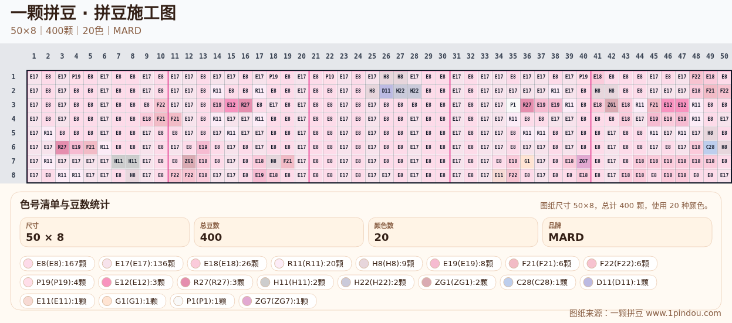
Task: Select row number 5 label
Action: (x=14, y=133)
